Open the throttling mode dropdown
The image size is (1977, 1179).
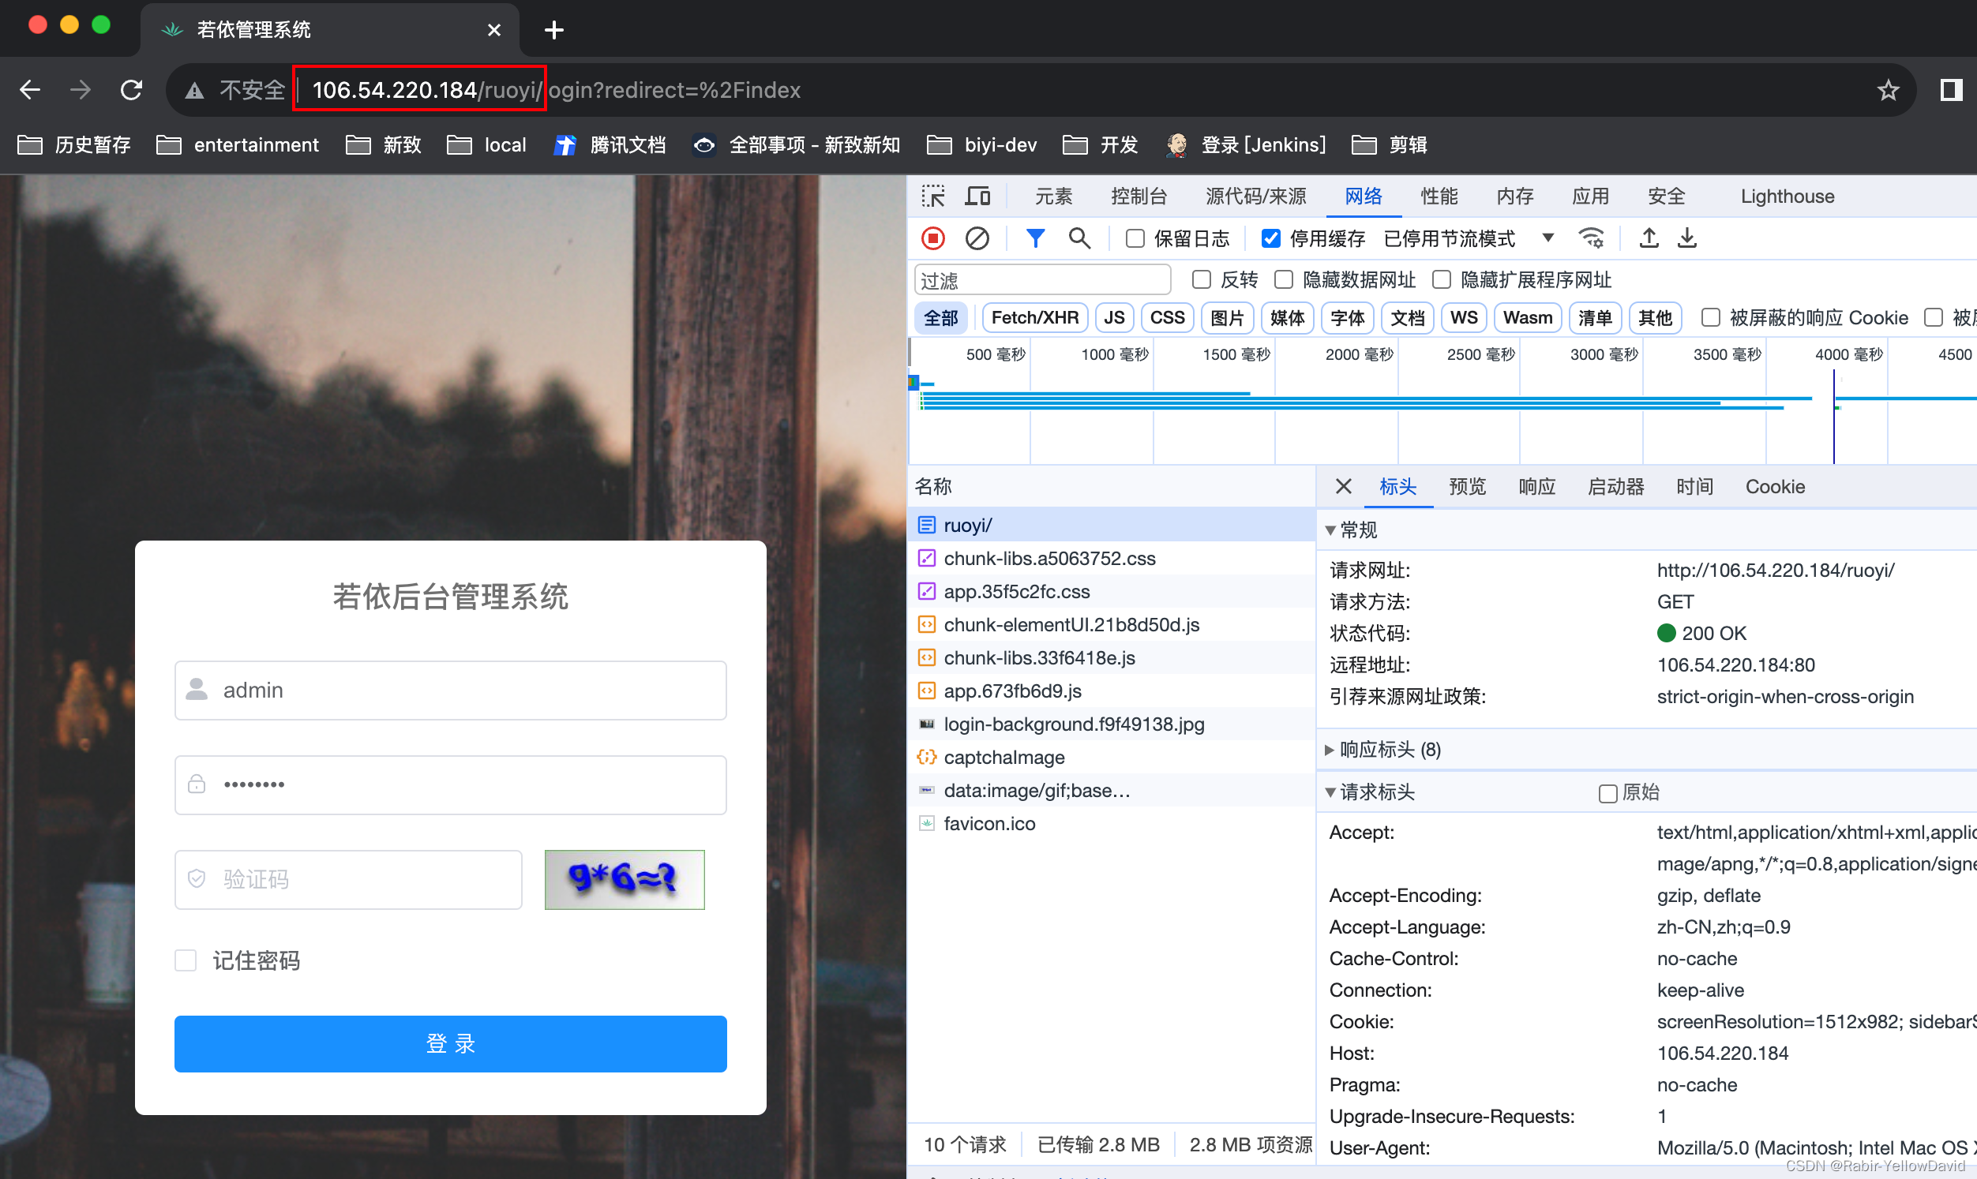(1547, 238)
